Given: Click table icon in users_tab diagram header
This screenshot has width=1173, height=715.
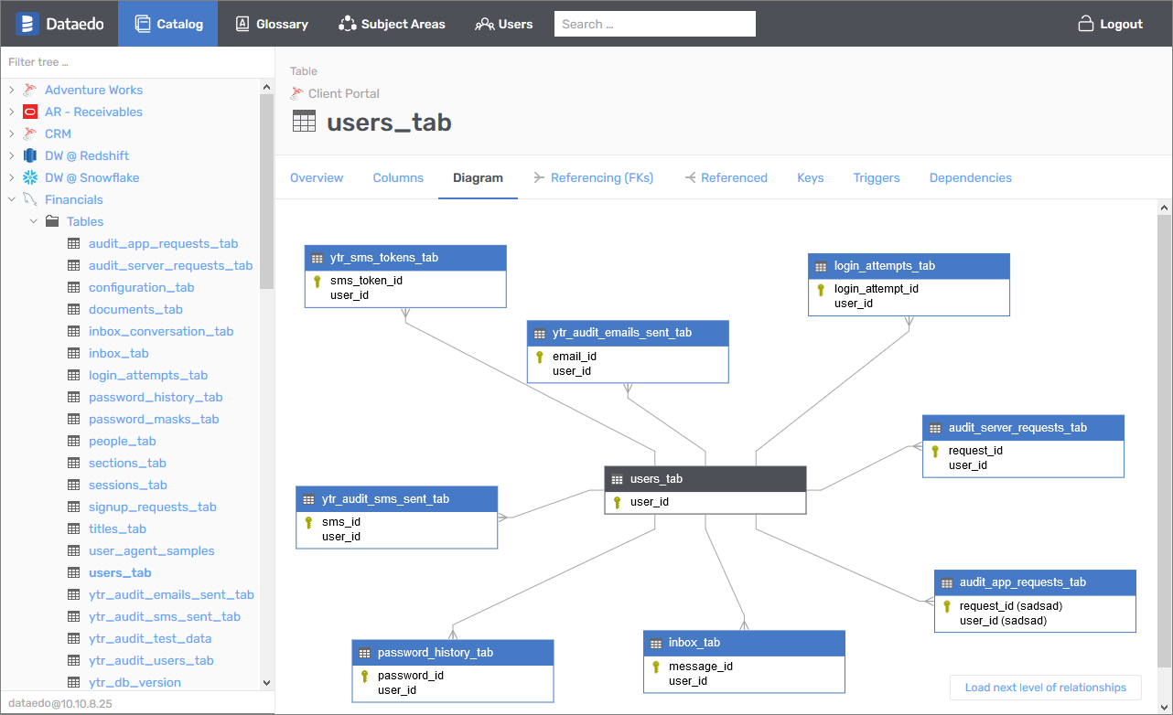Looking at the screenshot, I should click(618, 479).
